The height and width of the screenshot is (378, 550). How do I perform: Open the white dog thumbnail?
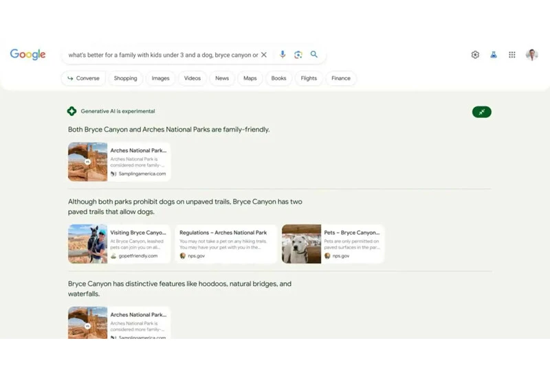(301, 244)
